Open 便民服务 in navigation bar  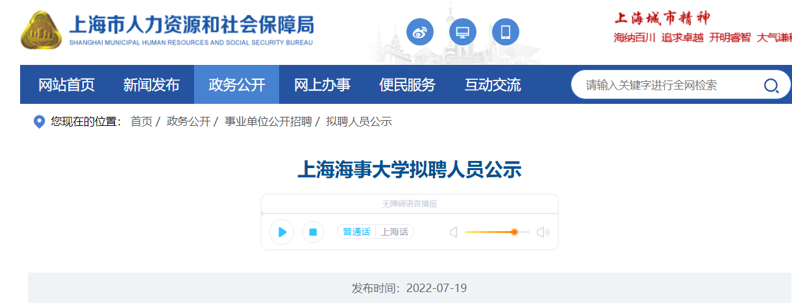[x=407, y=84]
